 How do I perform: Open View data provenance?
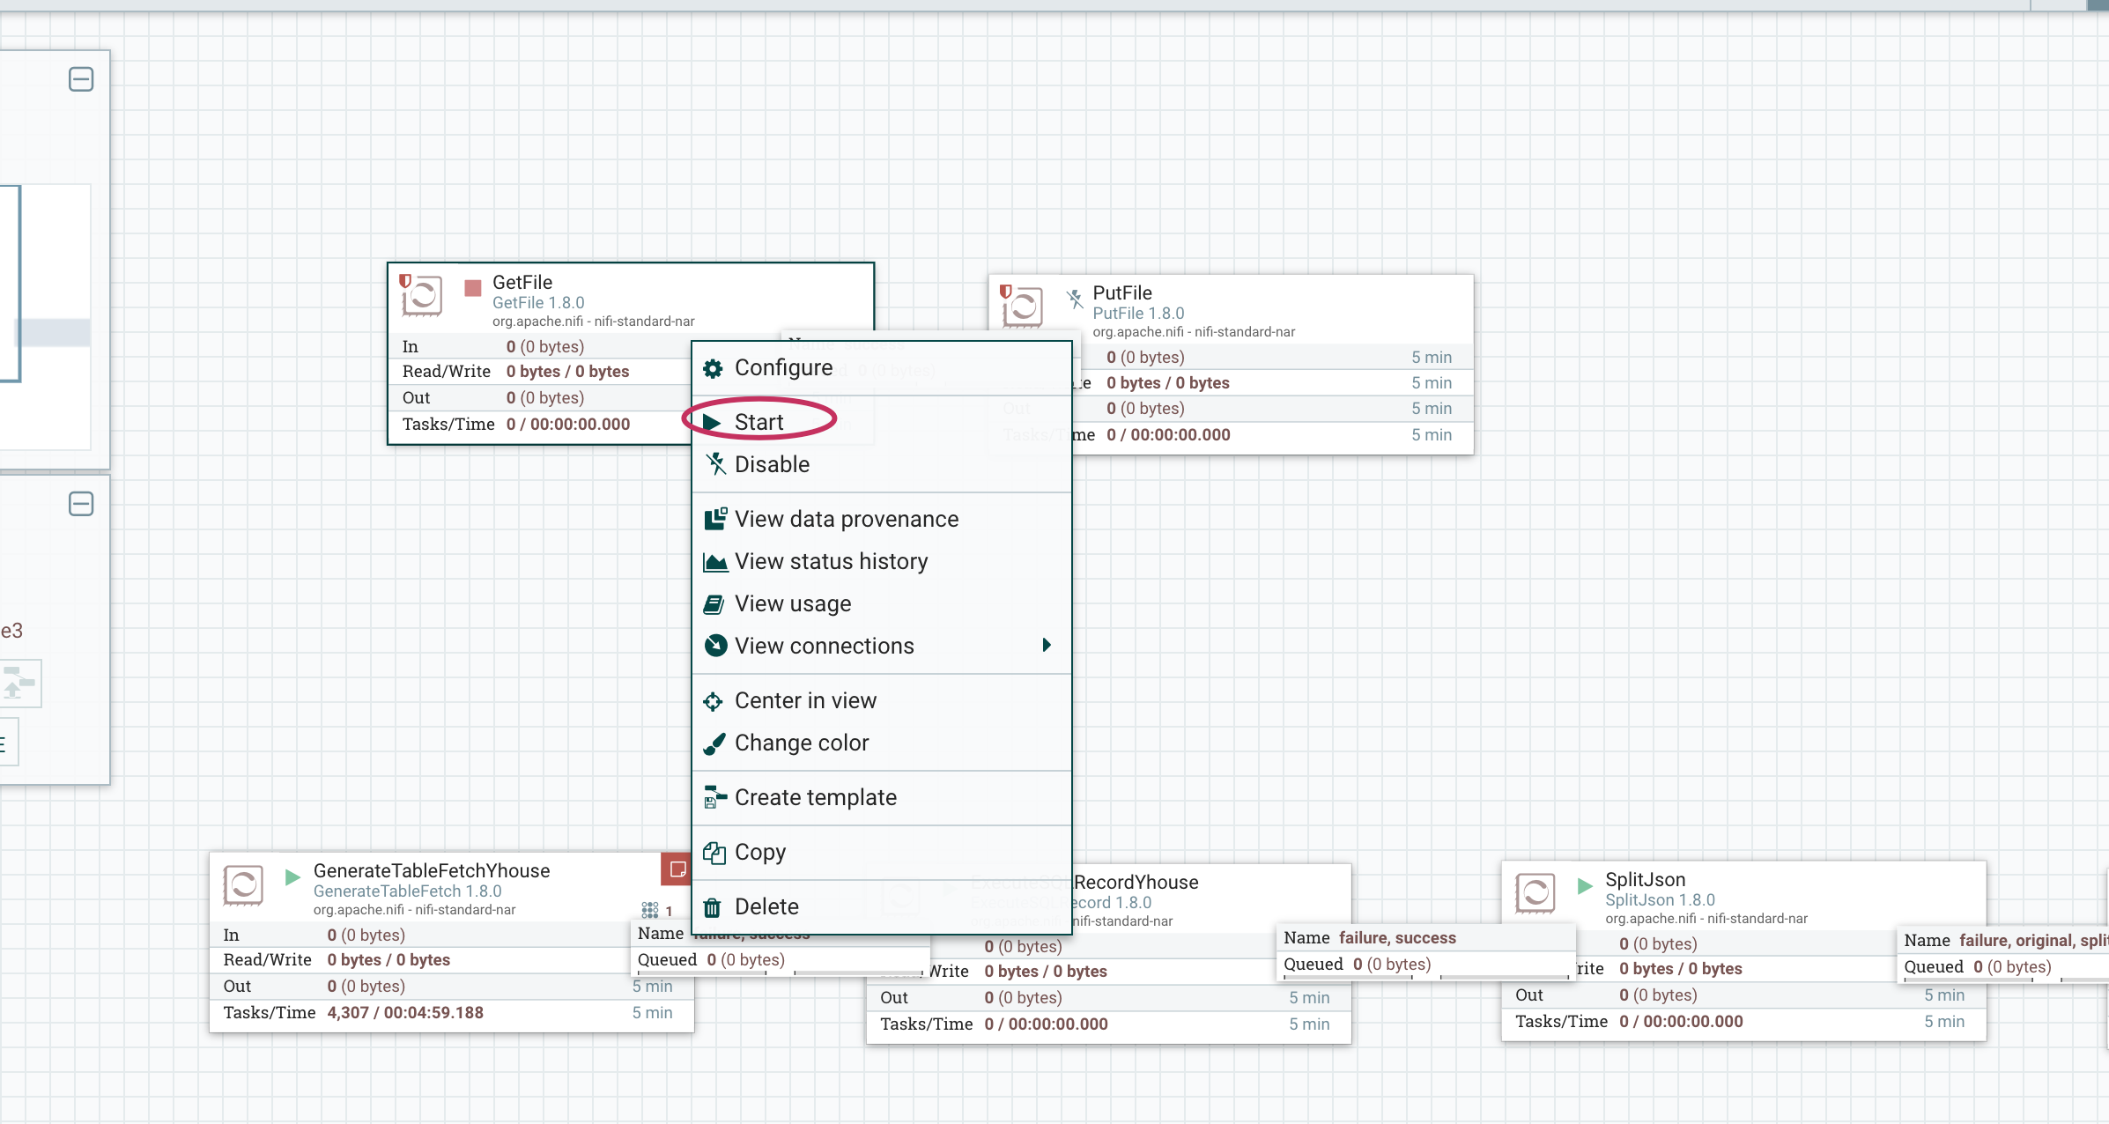[881, 519]
